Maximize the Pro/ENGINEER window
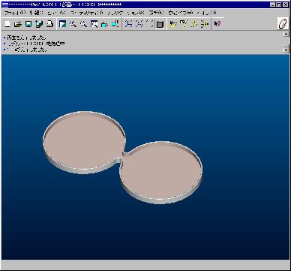Screen dimensions: 291x271 point(279,5)
